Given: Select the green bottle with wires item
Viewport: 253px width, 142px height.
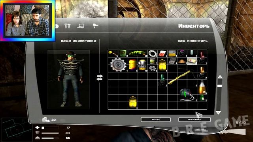Looking at the screenshot, I should [162, 80].
